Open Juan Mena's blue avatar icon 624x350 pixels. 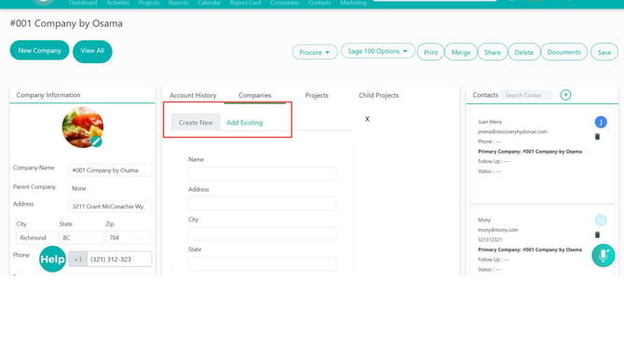click(601, 122)
